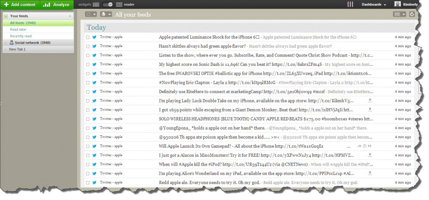Click the refresh feeds icon

pyautogui.click(x=412, y=14)
